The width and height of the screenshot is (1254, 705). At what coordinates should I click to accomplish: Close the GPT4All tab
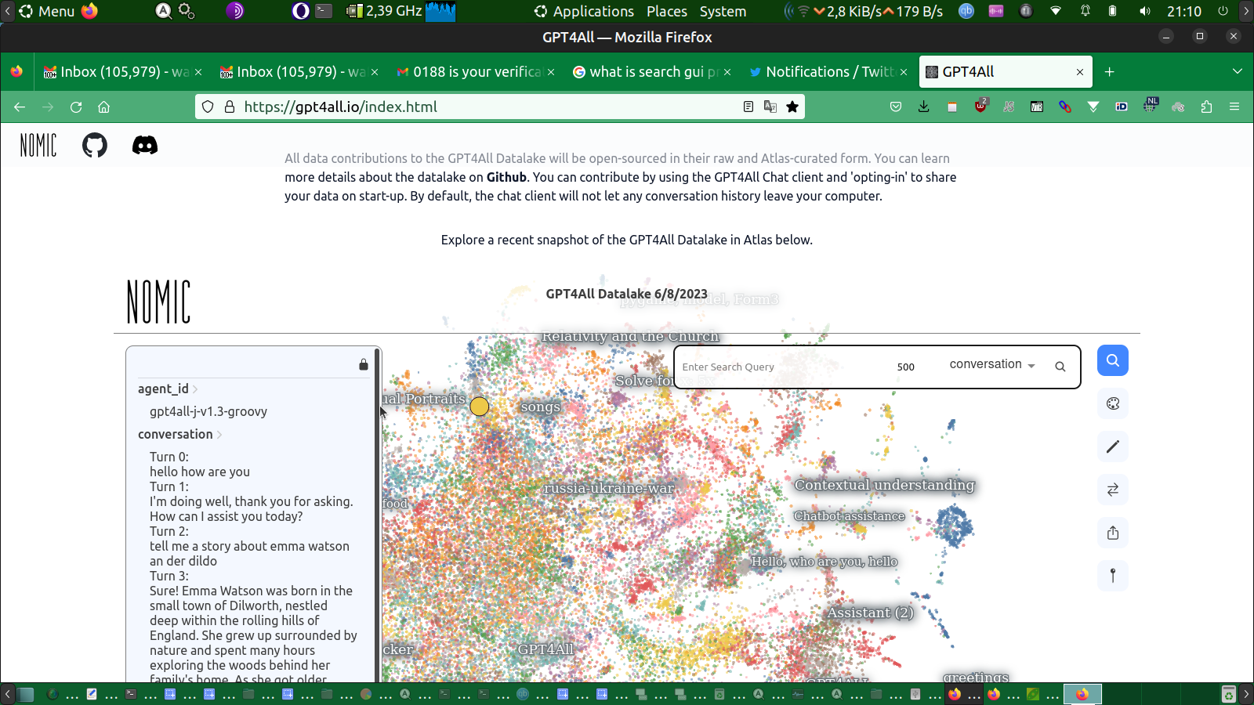[1080, 72]
